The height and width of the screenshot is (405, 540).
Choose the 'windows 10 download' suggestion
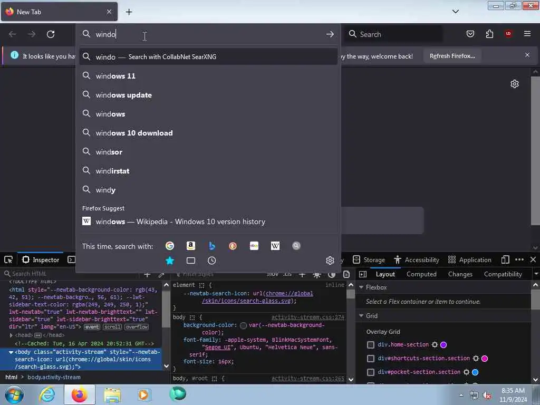[208, 133]
